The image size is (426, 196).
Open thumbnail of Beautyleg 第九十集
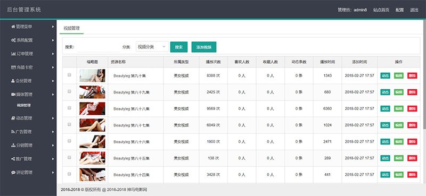(92, 75)
